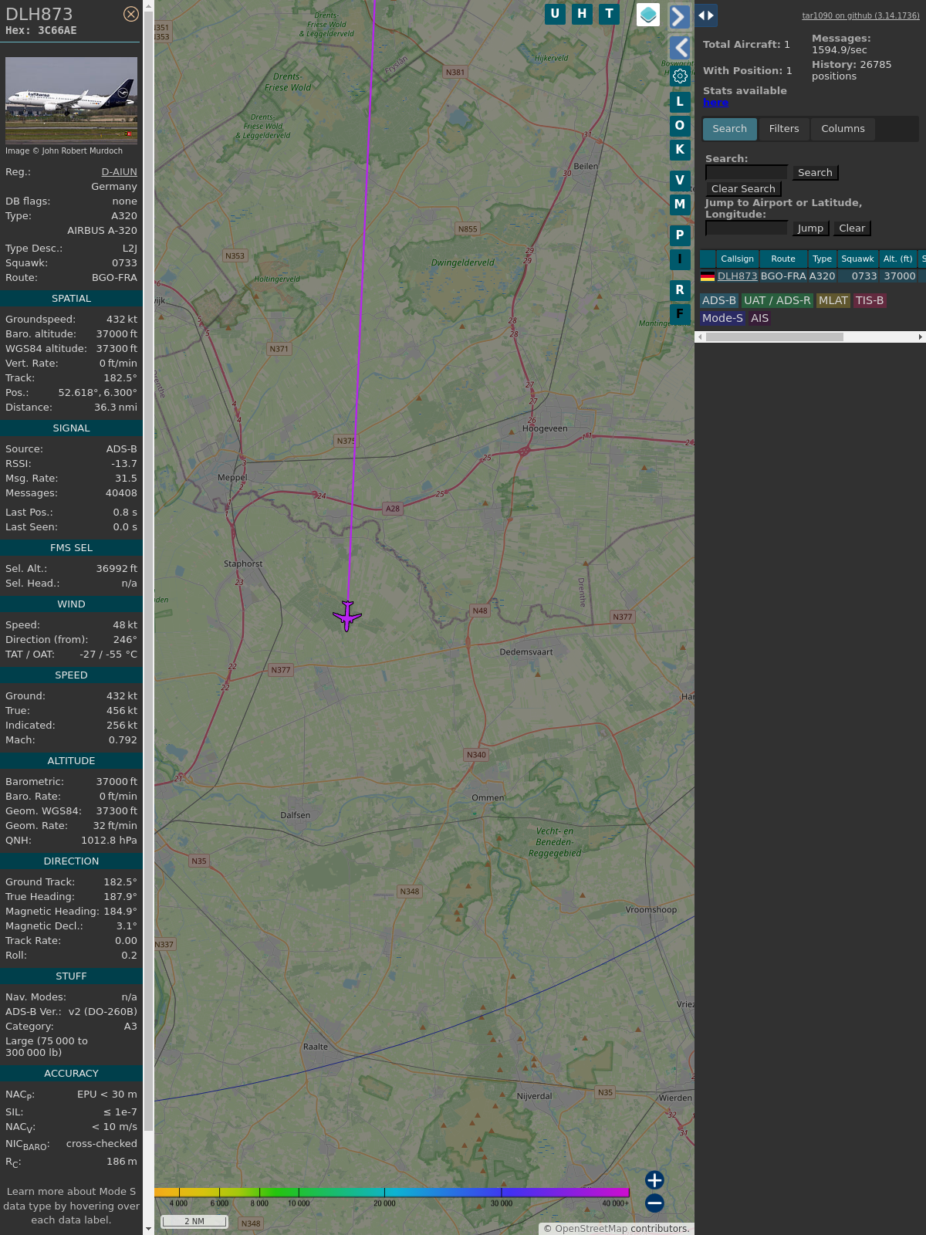Switch to the Columns tab

coord(843,129)
